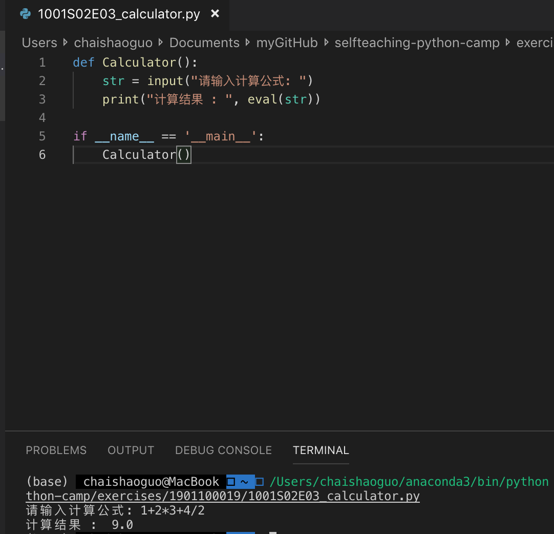Close the 1001S02E03_calculator.py tab
Screen dimensions: 554x534
point(215,14)
